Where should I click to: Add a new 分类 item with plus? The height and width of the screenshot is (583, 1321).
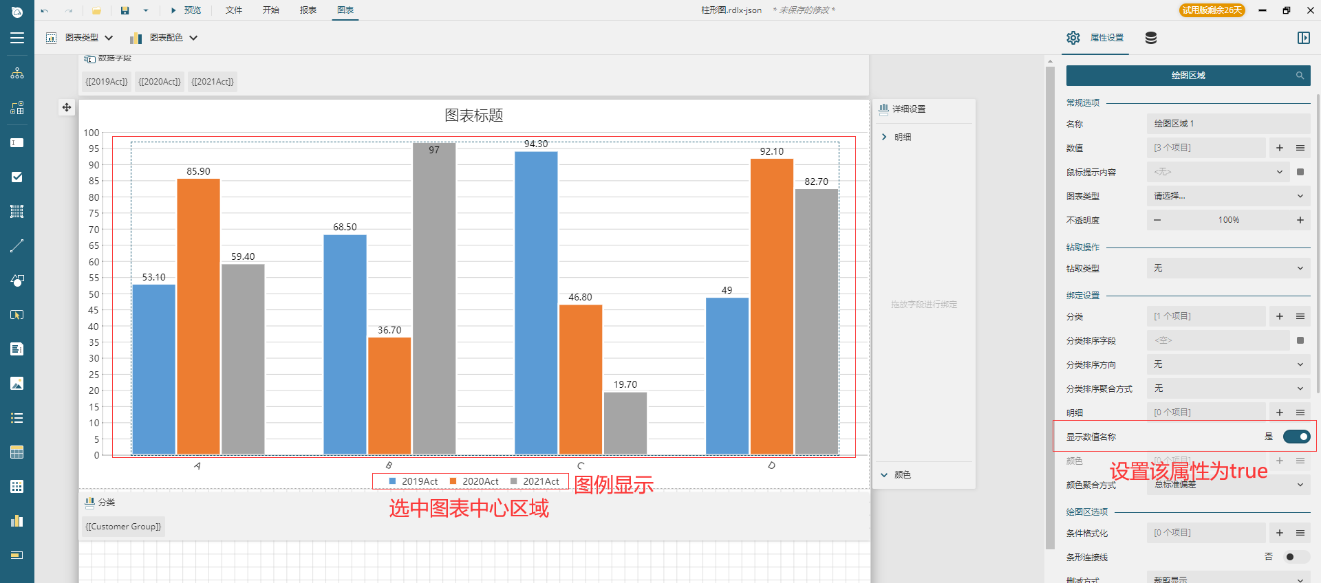click(1280, 316)
